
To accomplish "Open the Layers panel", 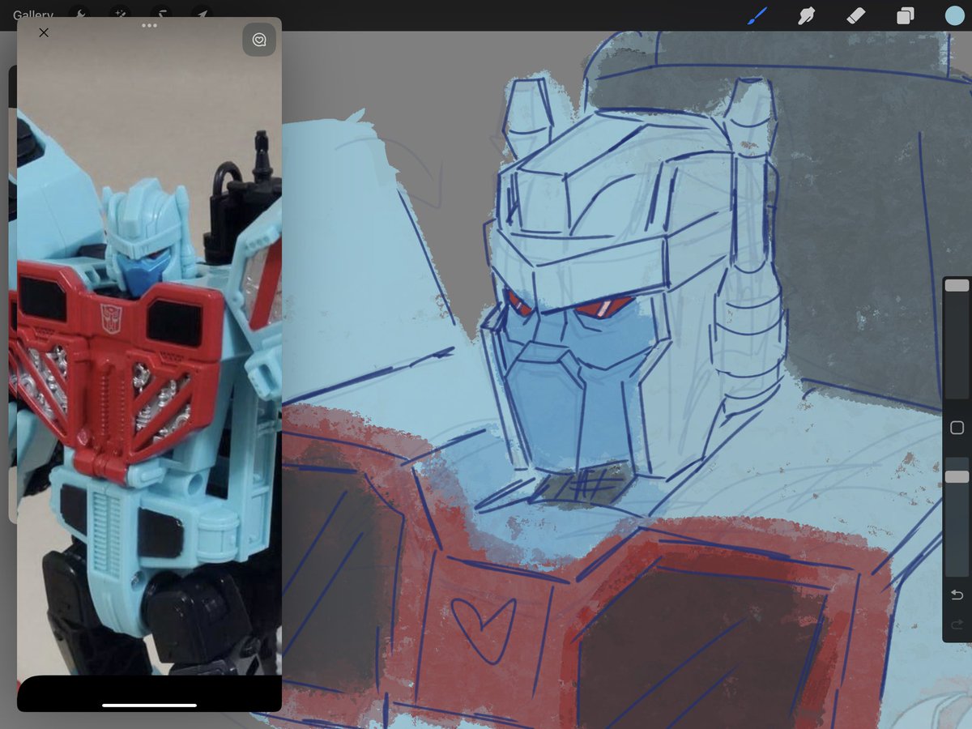I will 905,15.
